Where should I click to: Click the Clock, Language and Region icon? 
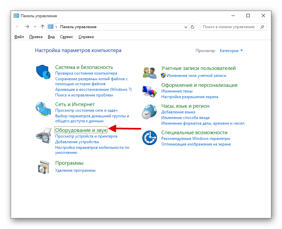click(x=149, y=112)
